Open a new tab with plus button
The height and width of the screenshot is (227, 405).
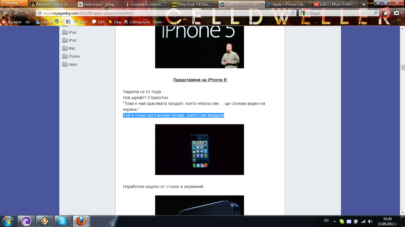click(x=364, y=4)
